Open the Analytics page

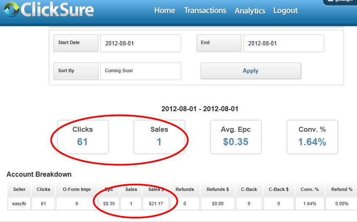point(250,10)
